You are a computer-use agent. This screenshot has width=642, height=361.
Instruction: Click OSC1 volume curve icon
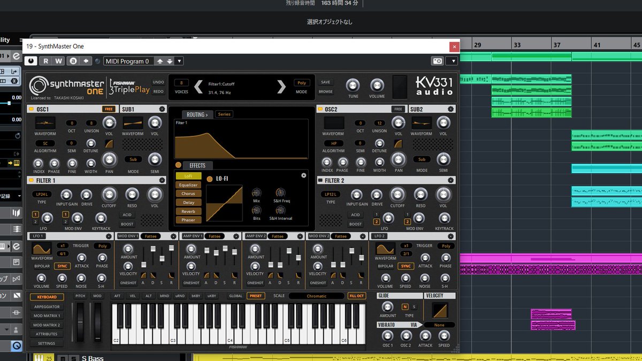coord(109,144)
